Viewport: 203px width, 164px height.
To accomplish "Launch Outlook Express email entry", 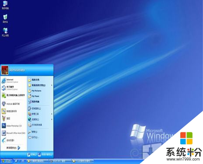I will 14,88.
